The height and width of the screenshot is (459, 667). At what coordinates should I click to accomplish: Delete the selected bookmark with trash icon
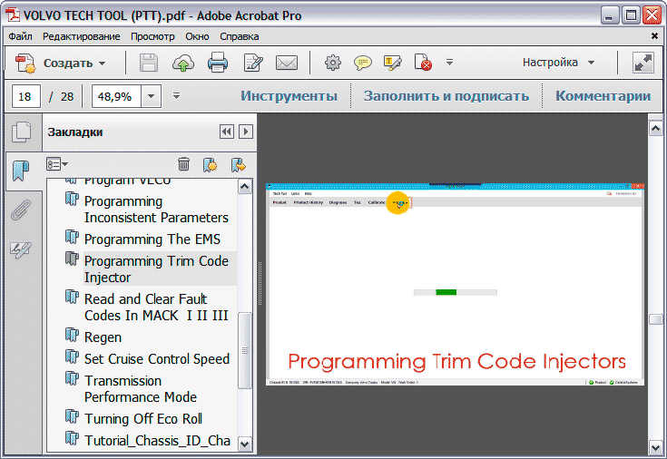coord(183,164)
